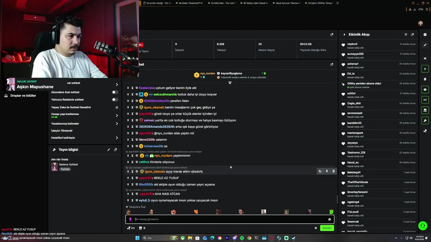Viewport: 431px width, 242px height.
Task: Click the pencil edit icon in the right sidebar
Action: point(425,45)
